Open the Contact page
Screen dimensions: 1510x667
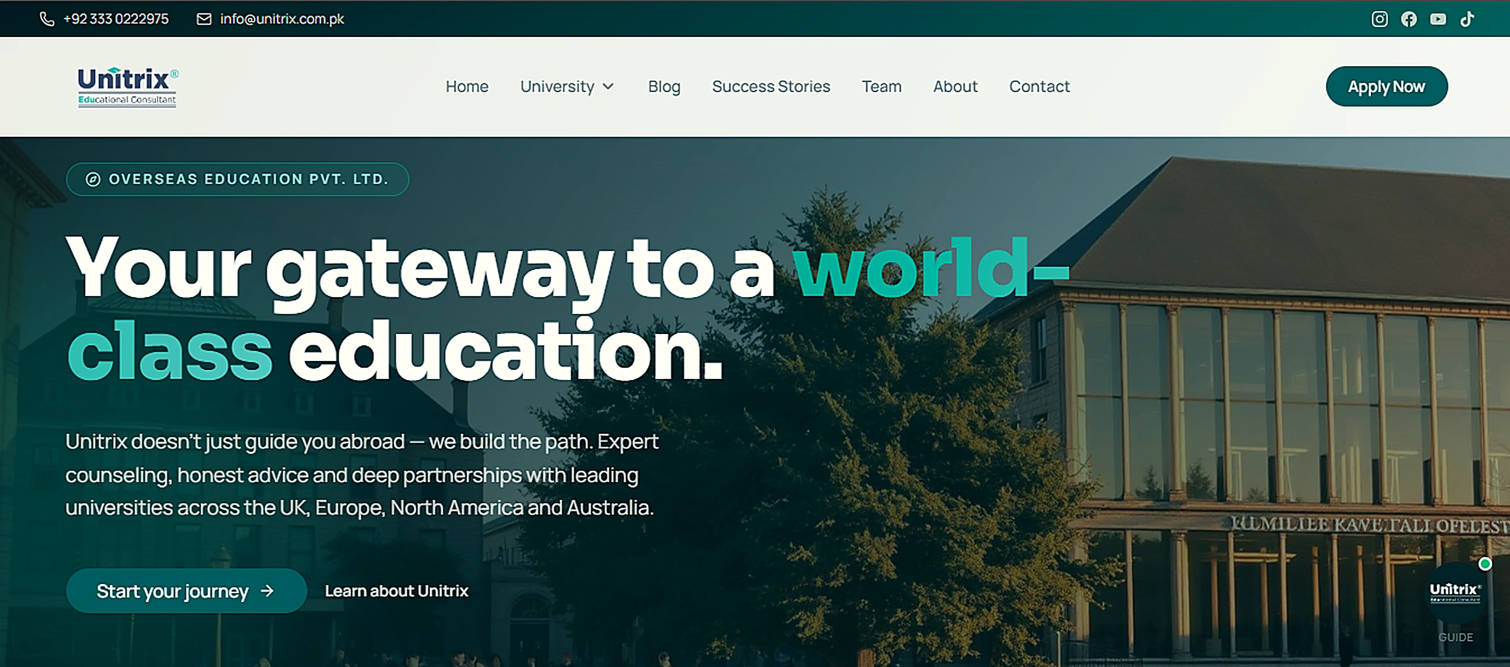(1039, 87)
